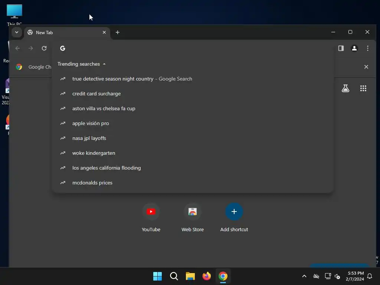The width and height of the screenshot is (380, 285).
Task: Close the Chrome window
Action: click(x=367, y=32)
